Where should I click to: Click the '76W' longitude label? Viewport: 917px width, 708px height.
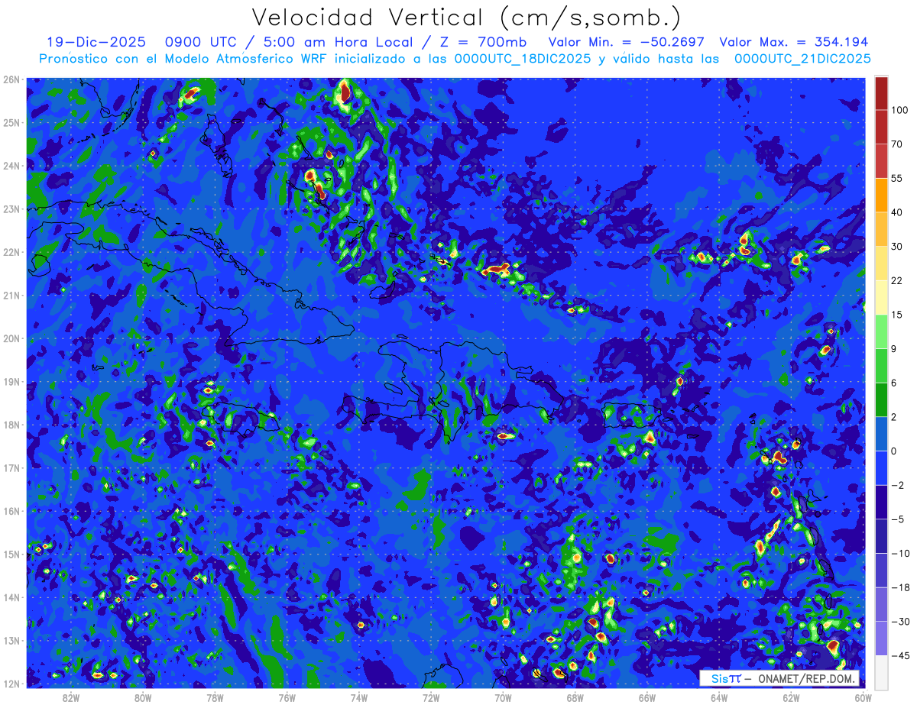tap(287, 697)
